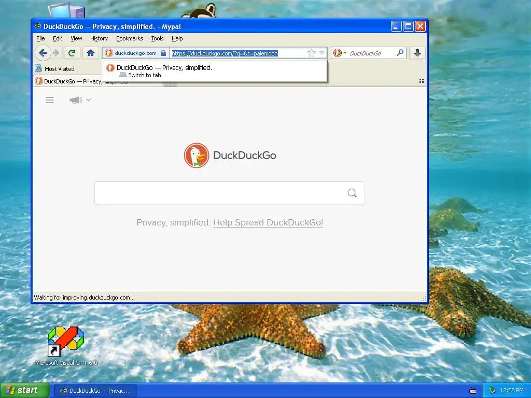Image resolution: width=531 pixels, height=398 pixels.
Task: Go back with the blue back arrow
Action: point(43,53)
